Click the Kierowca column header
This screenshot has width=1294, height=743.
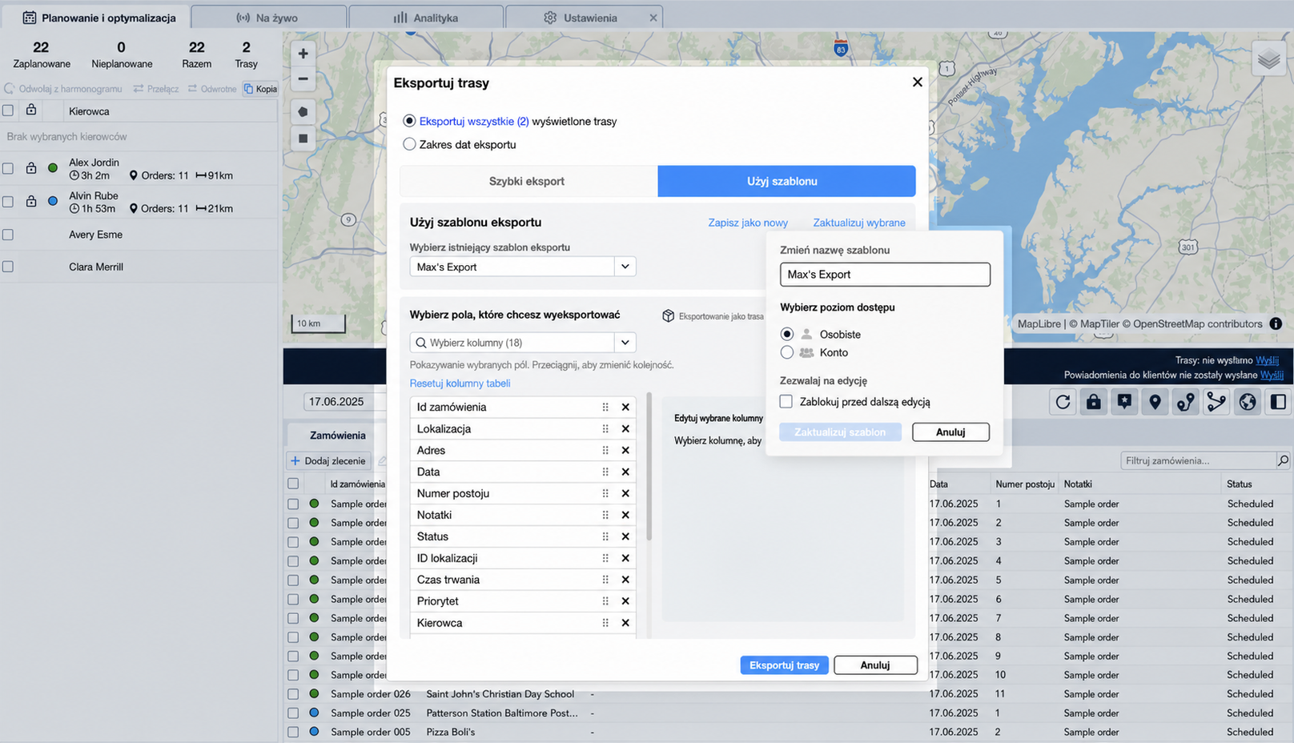point(89,111)
